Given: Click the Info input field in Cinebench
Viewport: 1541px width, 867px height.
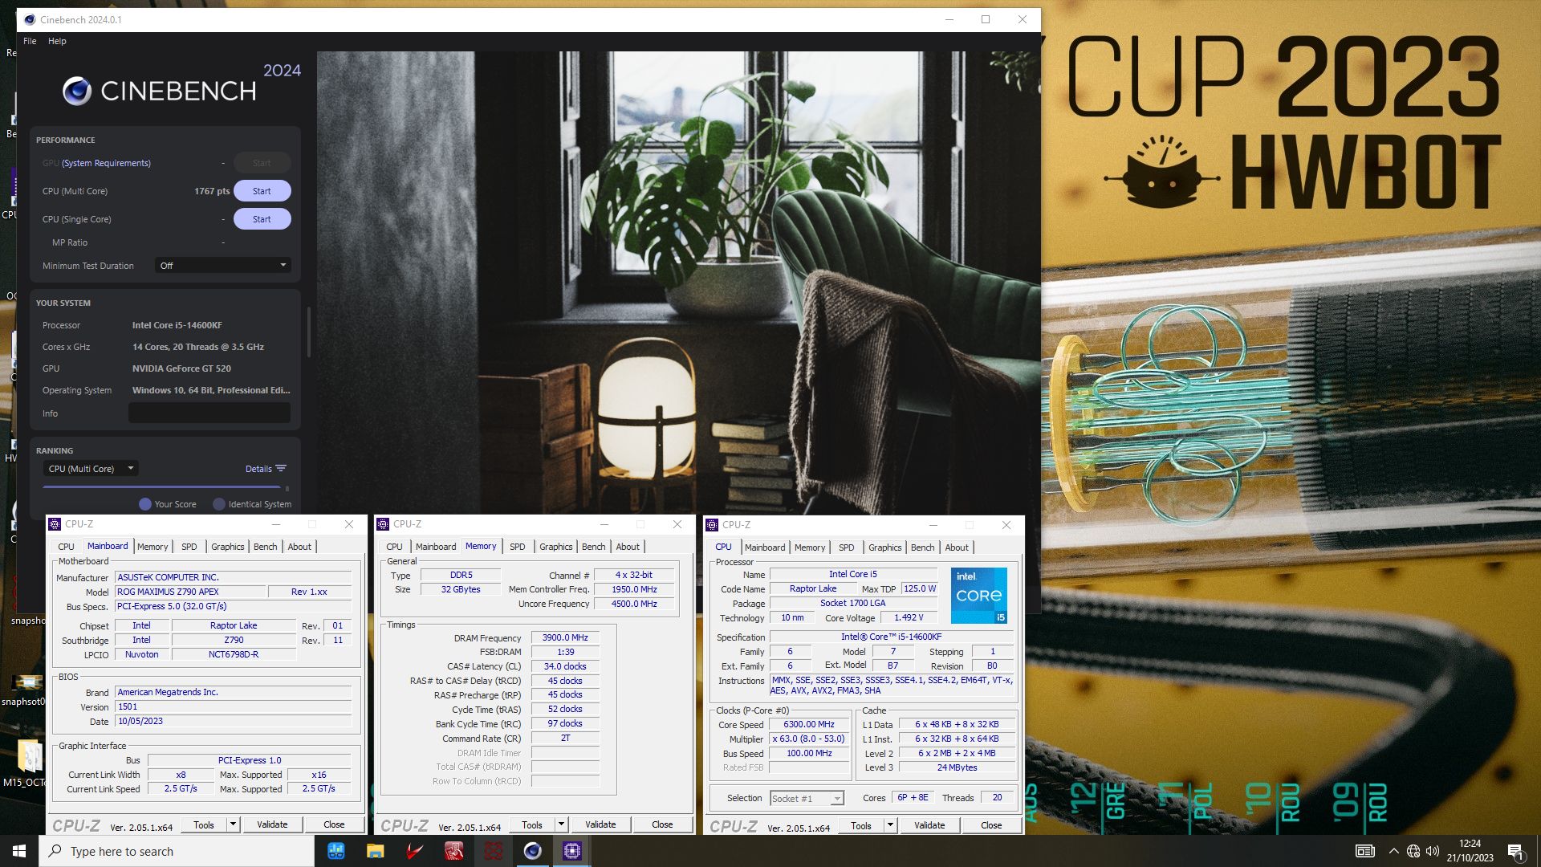Looking at the screenshot, I should pyautogui.click(x=209, y=413).
